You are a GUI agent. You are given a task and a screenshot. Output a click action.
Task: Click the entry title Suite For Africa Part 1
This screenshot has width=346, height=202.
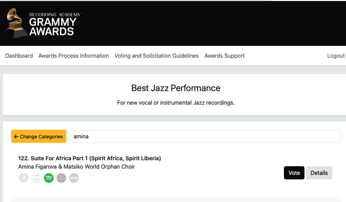90,158
